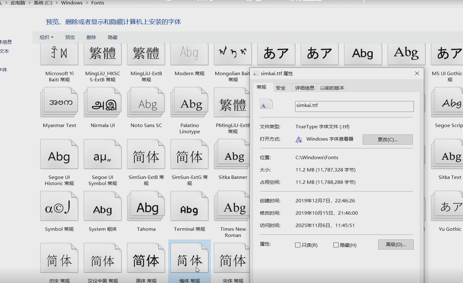The image size is (463, 283).
Task: Expand the breadcrumb chevron before 此电脑
Action: [6, 3]
